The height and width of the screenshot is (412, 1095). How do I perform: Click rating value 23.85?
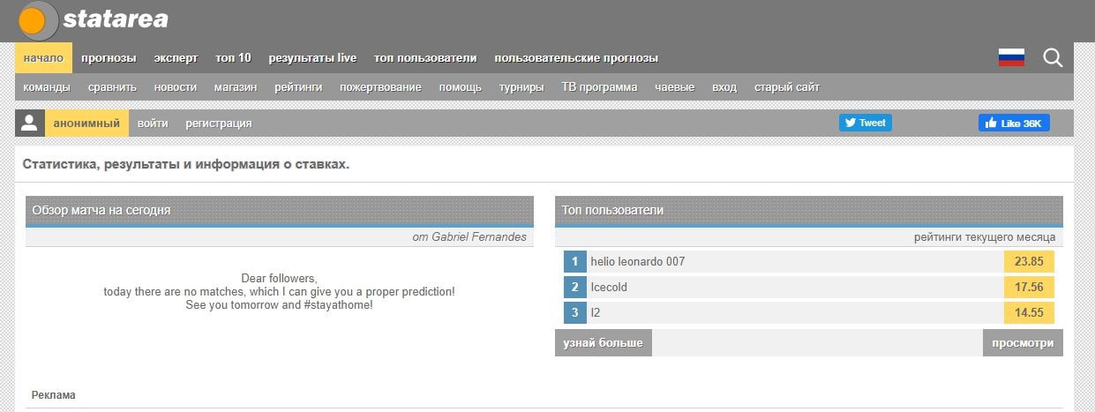1029,262
